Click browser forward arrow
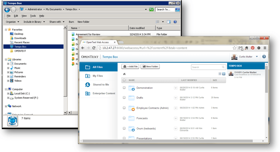 pyautogui.click(x=88, y=48)
